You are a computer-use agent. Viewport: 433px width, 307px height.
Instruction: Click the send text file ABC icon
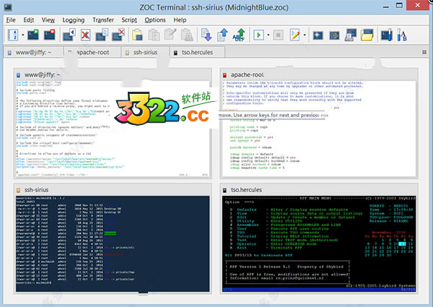[239, 35]
